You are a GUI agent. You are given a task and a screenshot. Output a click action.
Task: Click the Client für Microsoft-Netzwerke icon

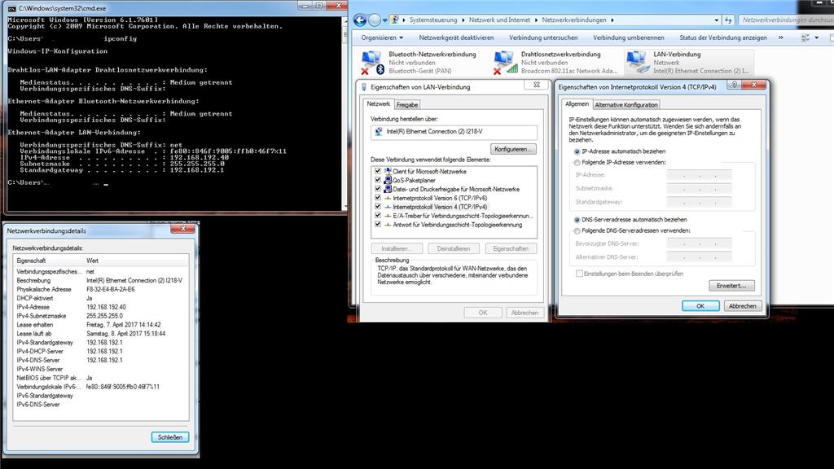[388, 171]
